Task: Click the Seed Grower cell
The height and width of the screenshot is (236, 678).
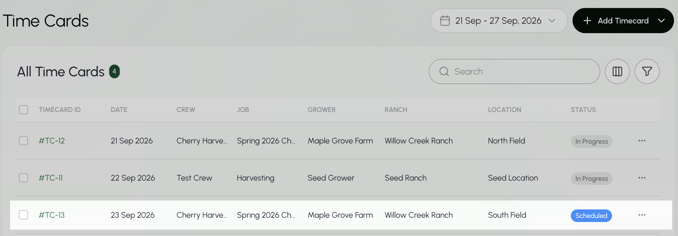Action: (x=331, y=178)
